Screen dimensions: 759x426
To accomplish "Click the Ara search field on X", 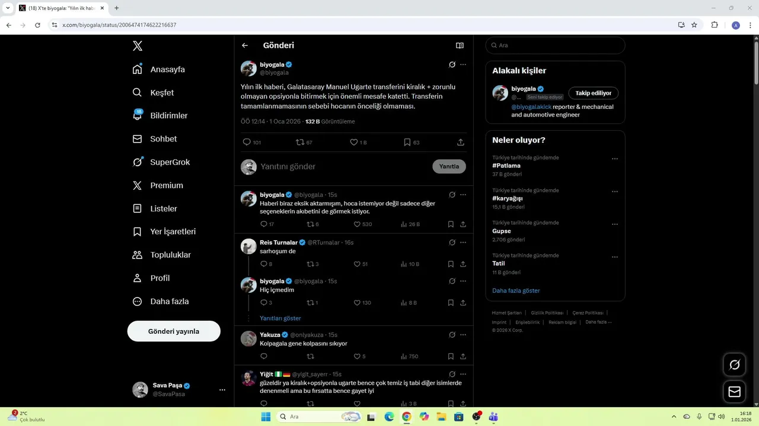I will pyautogui.click(x=555, y=46).
